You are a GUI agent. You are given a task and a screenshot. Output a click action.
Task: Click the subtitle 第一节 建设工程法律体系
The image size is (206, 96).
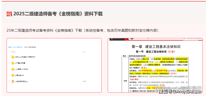tap(151, 52)
